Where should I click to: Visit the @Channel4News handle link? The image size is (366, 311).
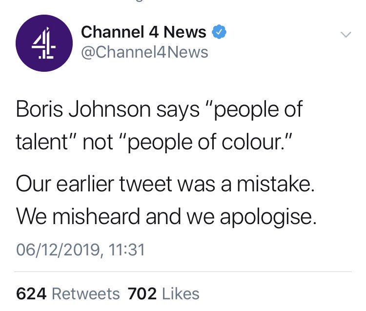(x=144, y=51)
